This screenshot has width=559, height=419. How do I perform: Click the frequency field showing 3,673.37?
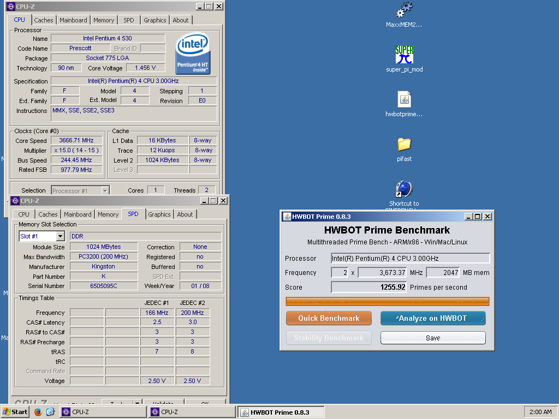(x=383, y=273)
